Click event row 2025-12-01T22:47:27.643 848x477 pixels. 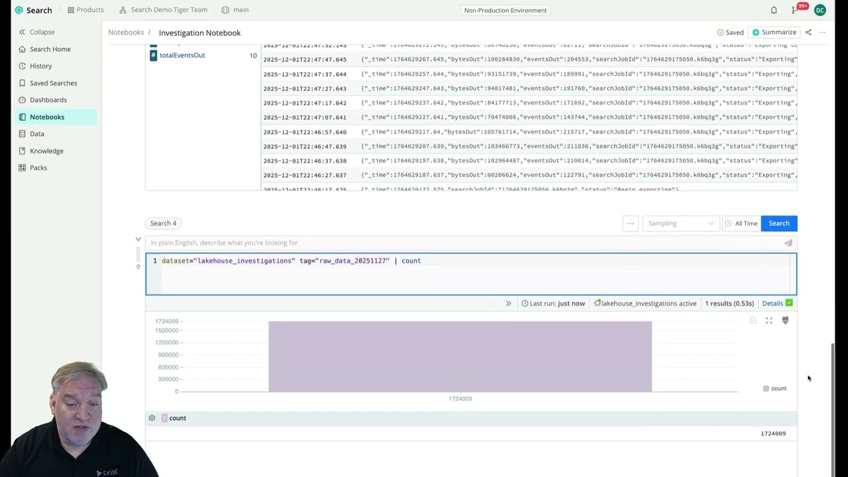pyautogui.click(x=530, y=88)
